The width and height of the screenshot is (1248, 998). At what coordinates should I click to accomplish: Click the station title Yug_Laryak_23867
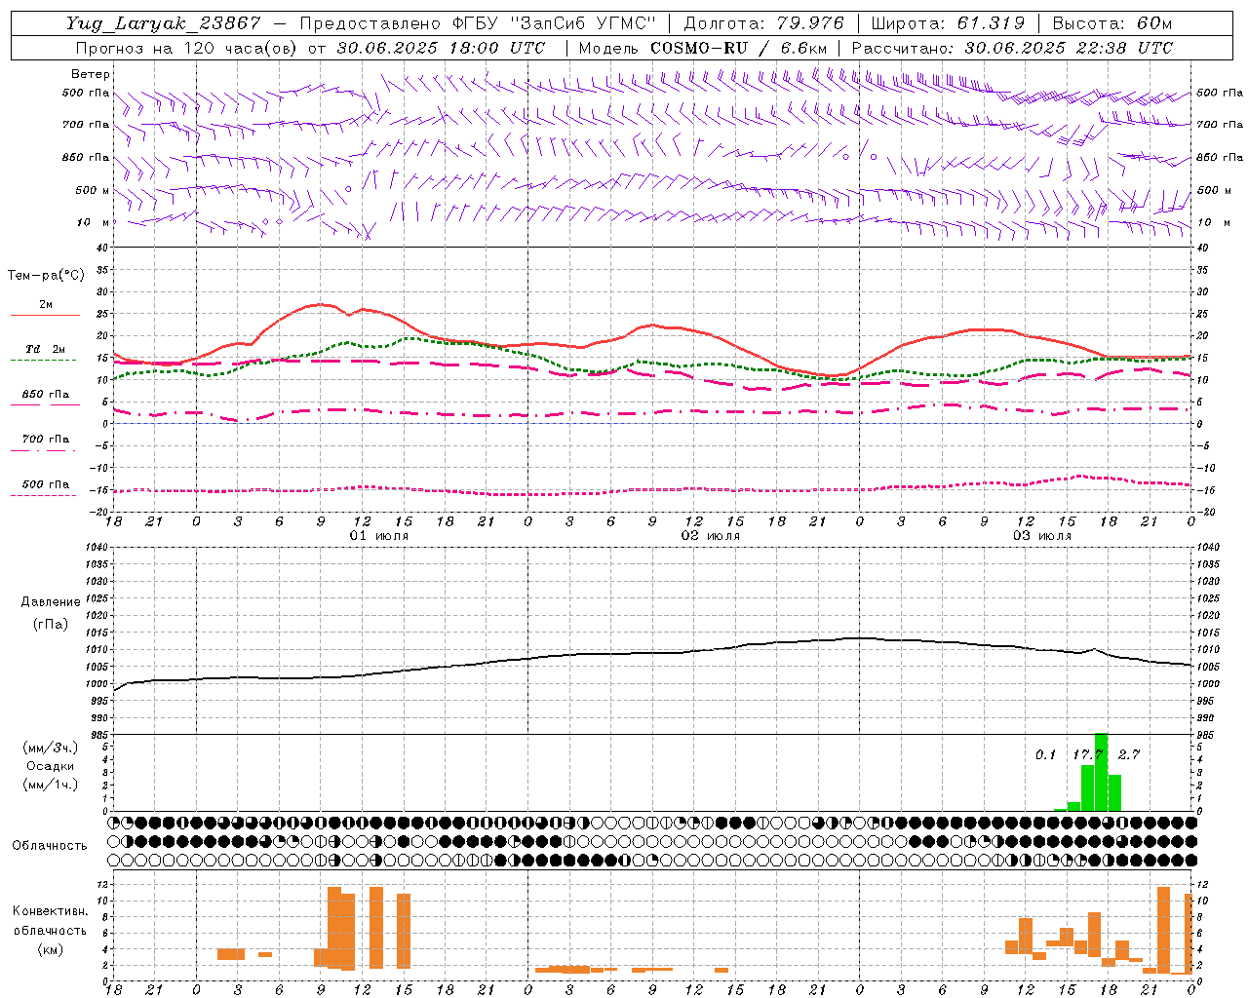[164, 23]
